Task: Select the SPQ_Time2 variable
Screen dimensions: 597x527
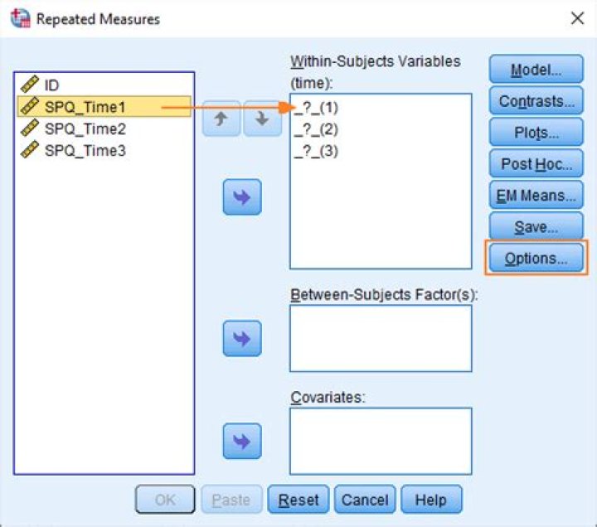Action: 85,128
